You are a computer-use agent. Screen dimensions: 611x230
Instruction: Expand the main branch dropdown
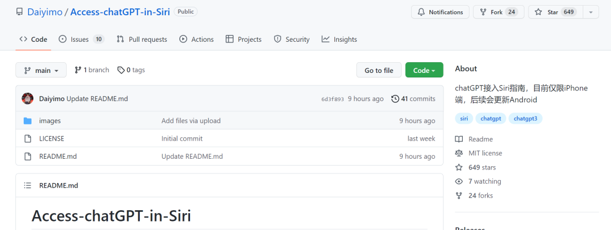pyautogui.click(x=41, y=71)
